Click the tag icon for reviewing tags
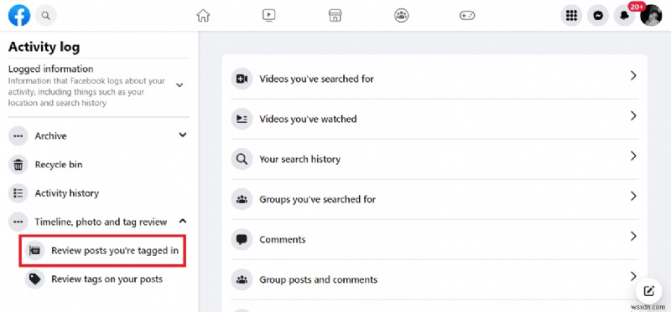 [34, 279]
